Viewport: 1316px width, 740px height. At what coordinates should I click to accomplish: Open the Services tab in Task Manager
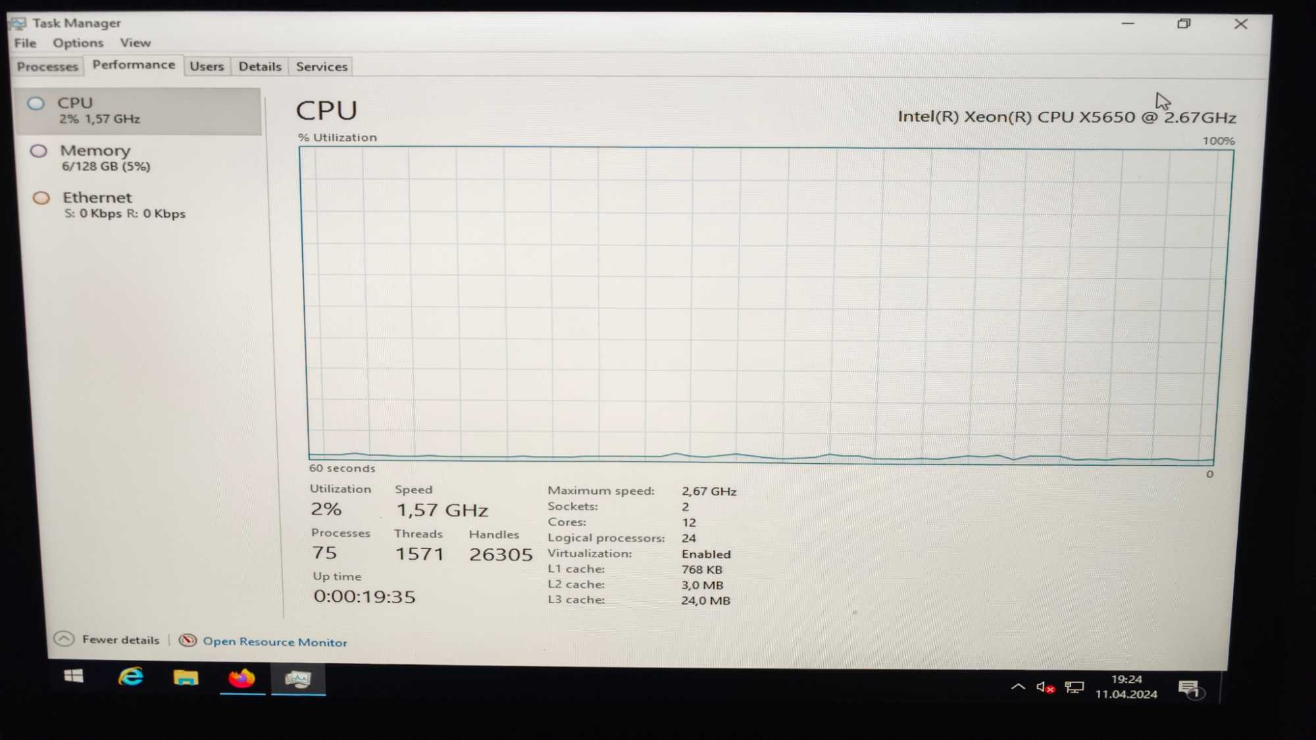pos(321,65)
